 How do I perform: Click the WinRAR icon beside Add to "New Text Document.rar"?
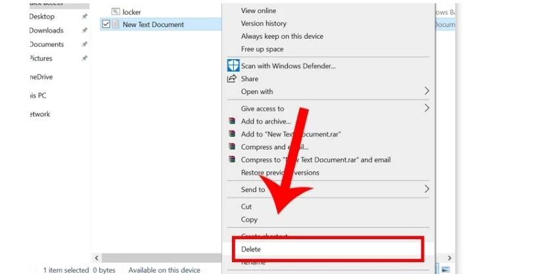[231, 134]
